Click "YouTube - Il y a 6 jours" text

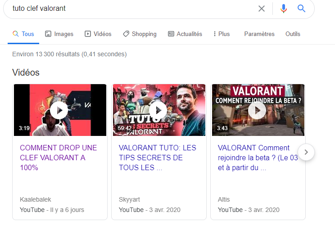click(52, 210)
